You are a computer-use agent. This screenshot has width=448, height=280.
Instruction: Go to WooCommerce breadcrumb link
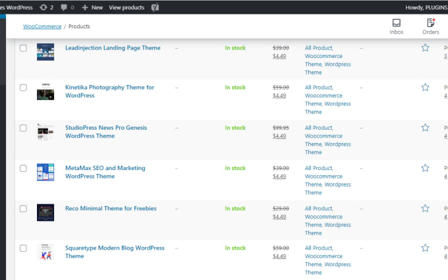42,26
